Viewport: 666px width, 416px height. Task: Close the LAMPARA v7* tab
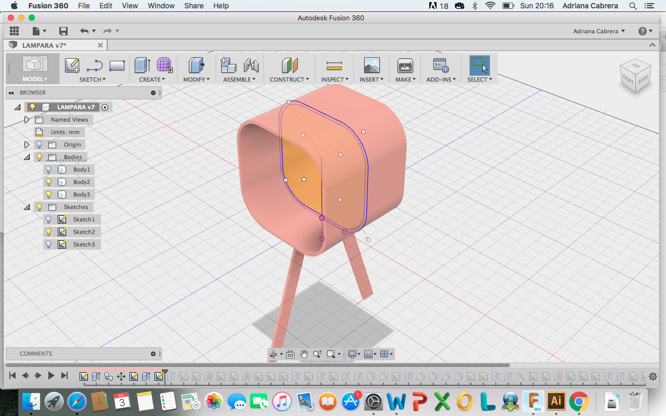[100, 46]
